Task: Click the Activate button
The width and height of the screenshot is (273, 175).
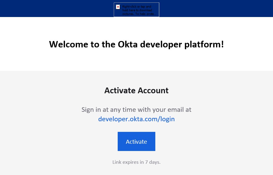Action: [136, 142]
